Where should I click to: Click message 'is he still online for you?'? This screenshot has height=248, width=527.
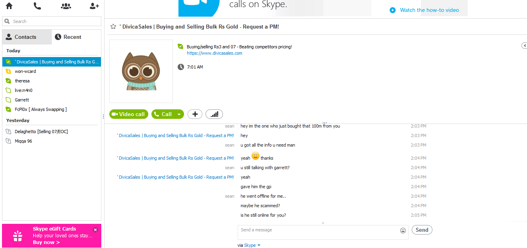(263, 215)
